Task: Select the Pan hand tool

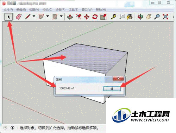Action: tap(149, 17)
